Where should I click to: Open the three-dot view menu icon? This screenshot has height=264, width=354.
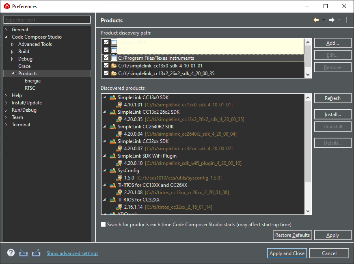[x=347, y=20]
